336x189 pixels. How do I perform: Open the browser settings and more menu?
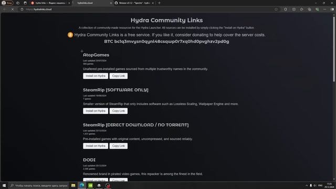click(x=324, y=9)
